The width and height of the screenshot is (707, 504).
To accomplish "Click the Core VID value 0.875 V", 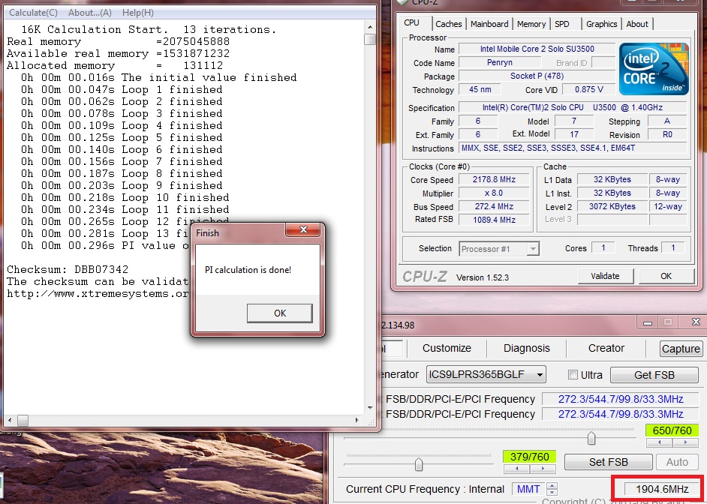I will click(x=589, y=89).
